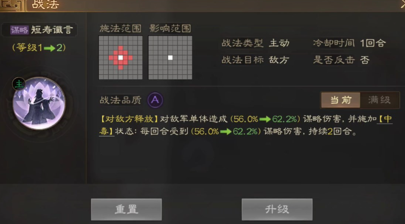Tap the 是否反击 否 value
Image resolution: width=405 pixels, height=224 pixels.
click(x=365, y=60)
